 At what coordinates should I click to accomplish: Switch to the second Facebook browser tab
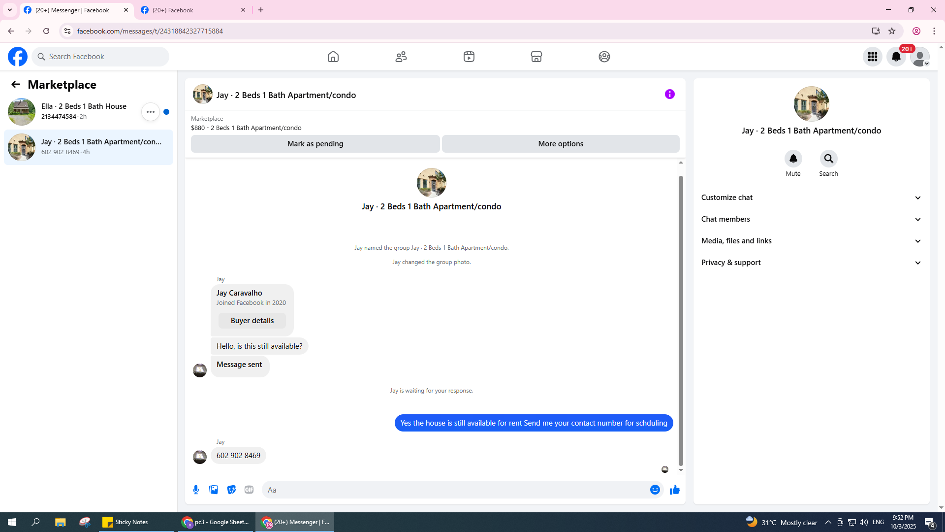194,10
